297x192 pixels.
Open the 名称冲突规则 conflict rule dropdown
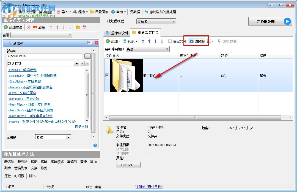[x=147, y=49]
